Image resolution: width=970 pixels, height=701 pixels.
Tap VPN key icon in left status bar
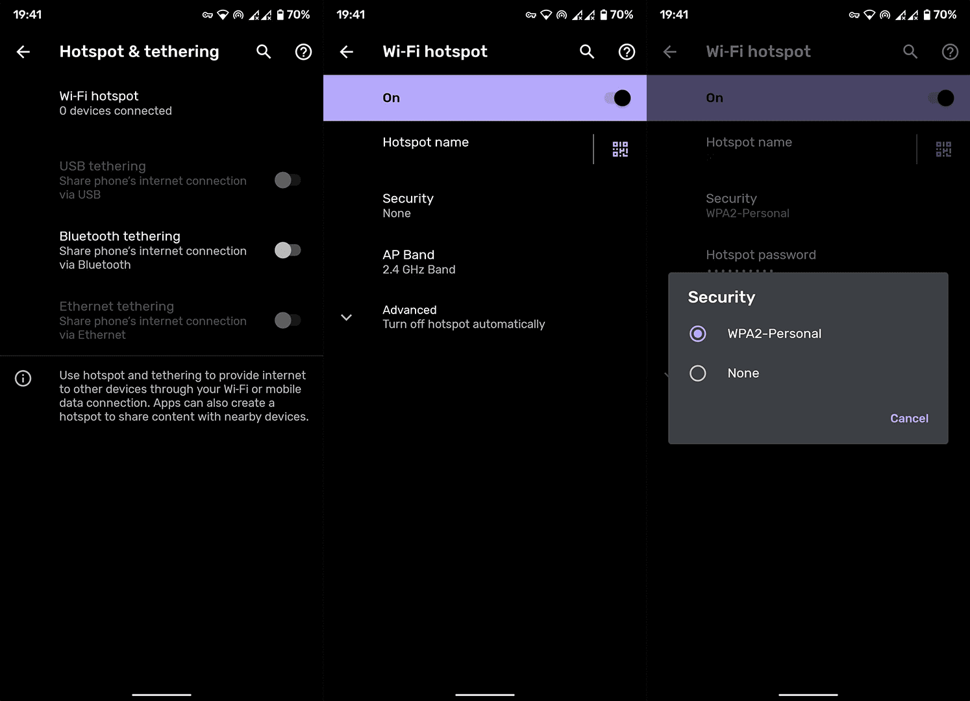pos(208,15)
